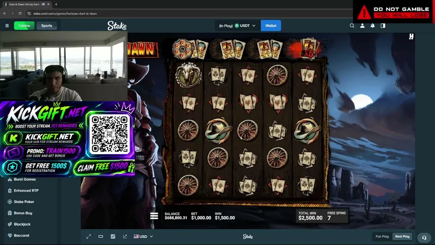This screenshot has width=435, height=245.
Task: Open the search icon
Action: point(352,26)
